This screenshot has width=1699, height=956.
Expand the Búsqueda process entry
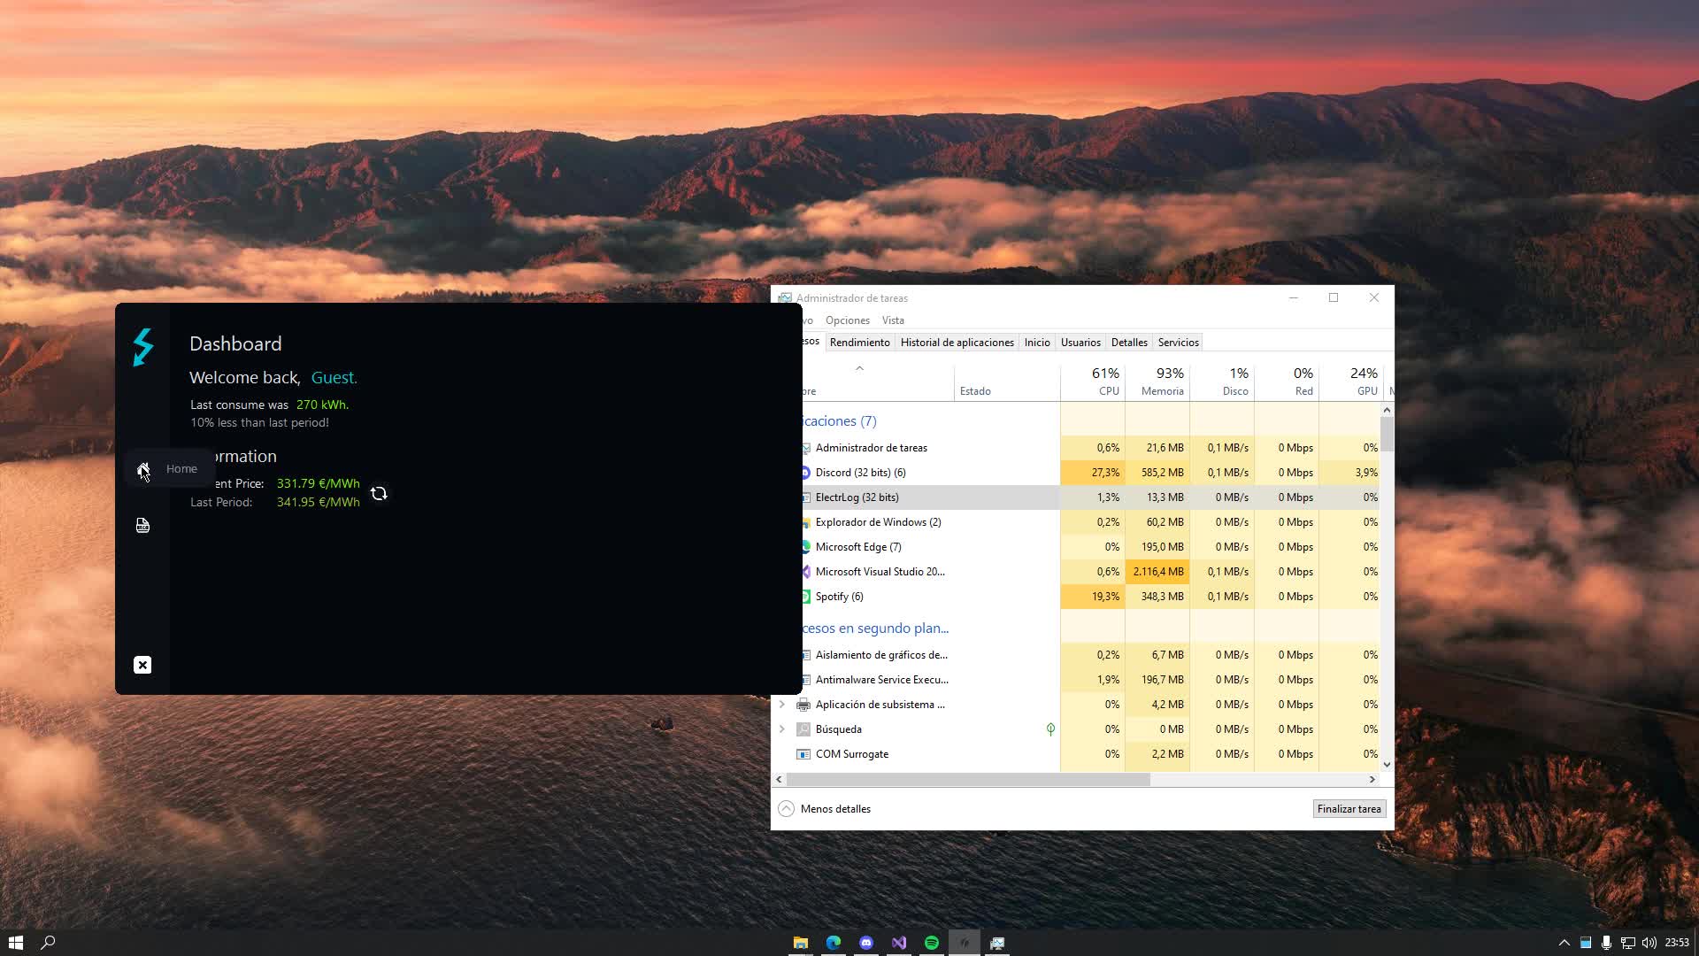coord(782,729)
